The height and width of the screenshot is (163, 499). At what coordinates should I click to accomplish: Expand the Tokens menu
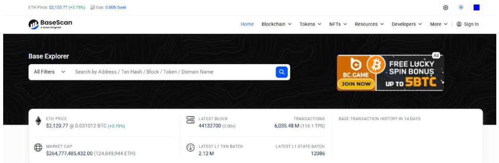pyautogui.click(x=310, y=24)
